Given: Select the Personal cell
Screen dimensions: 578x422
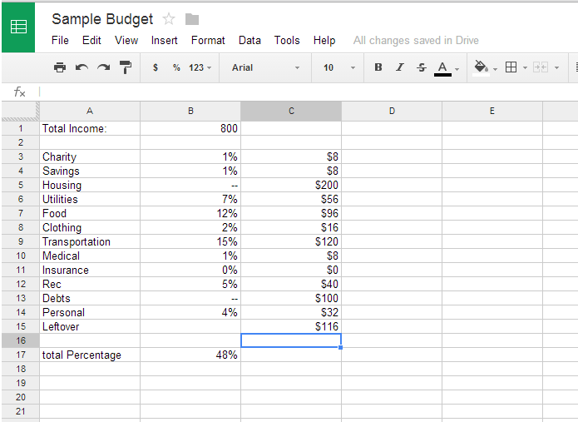Looking at the screenshot, I should tap(90, 312).
